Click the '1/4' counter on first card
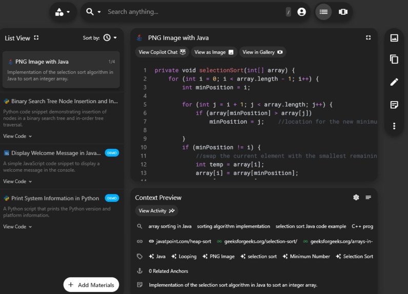 pyautogui.click(x=112, y=62)
